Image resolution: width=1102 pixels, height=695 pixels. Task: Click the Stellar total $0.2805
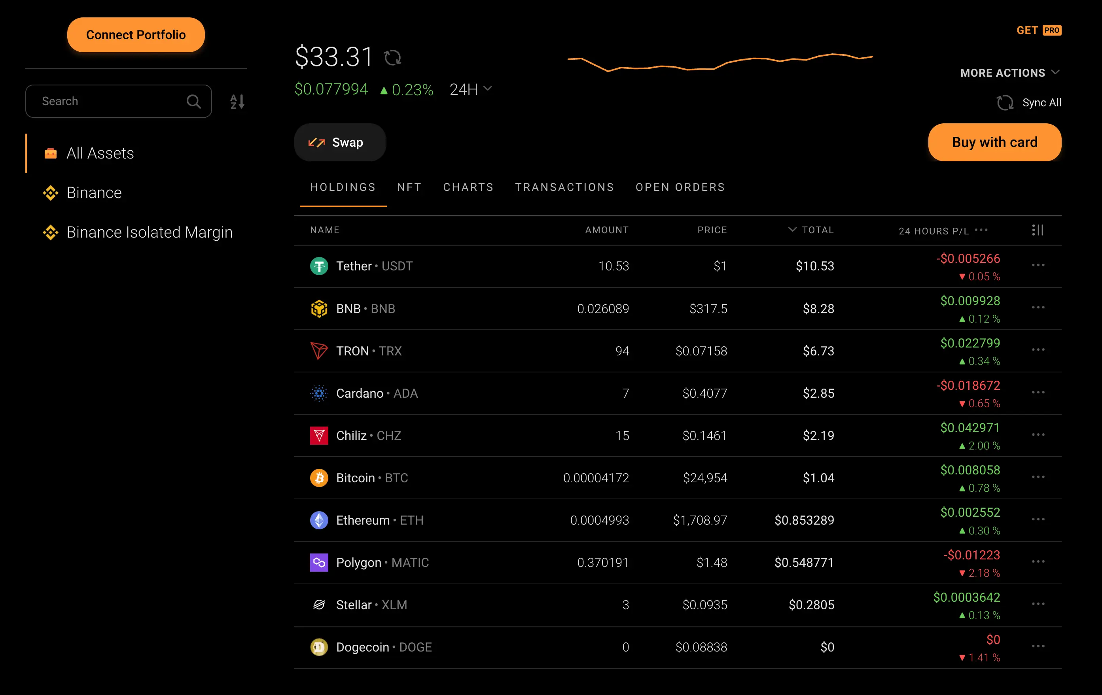pyautogui.click(x=811, y=605)
